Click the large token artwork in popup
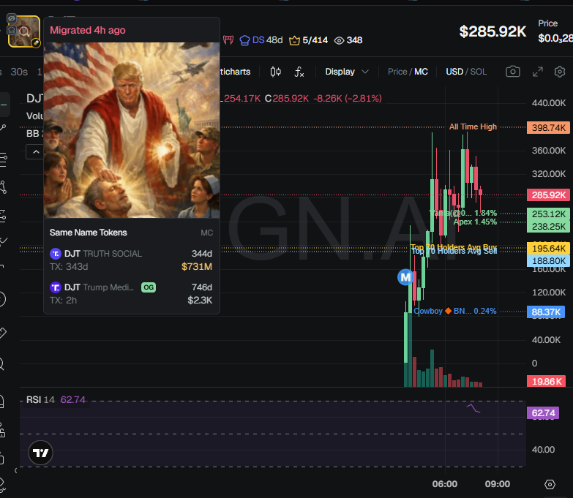 (x=132, y=130)
